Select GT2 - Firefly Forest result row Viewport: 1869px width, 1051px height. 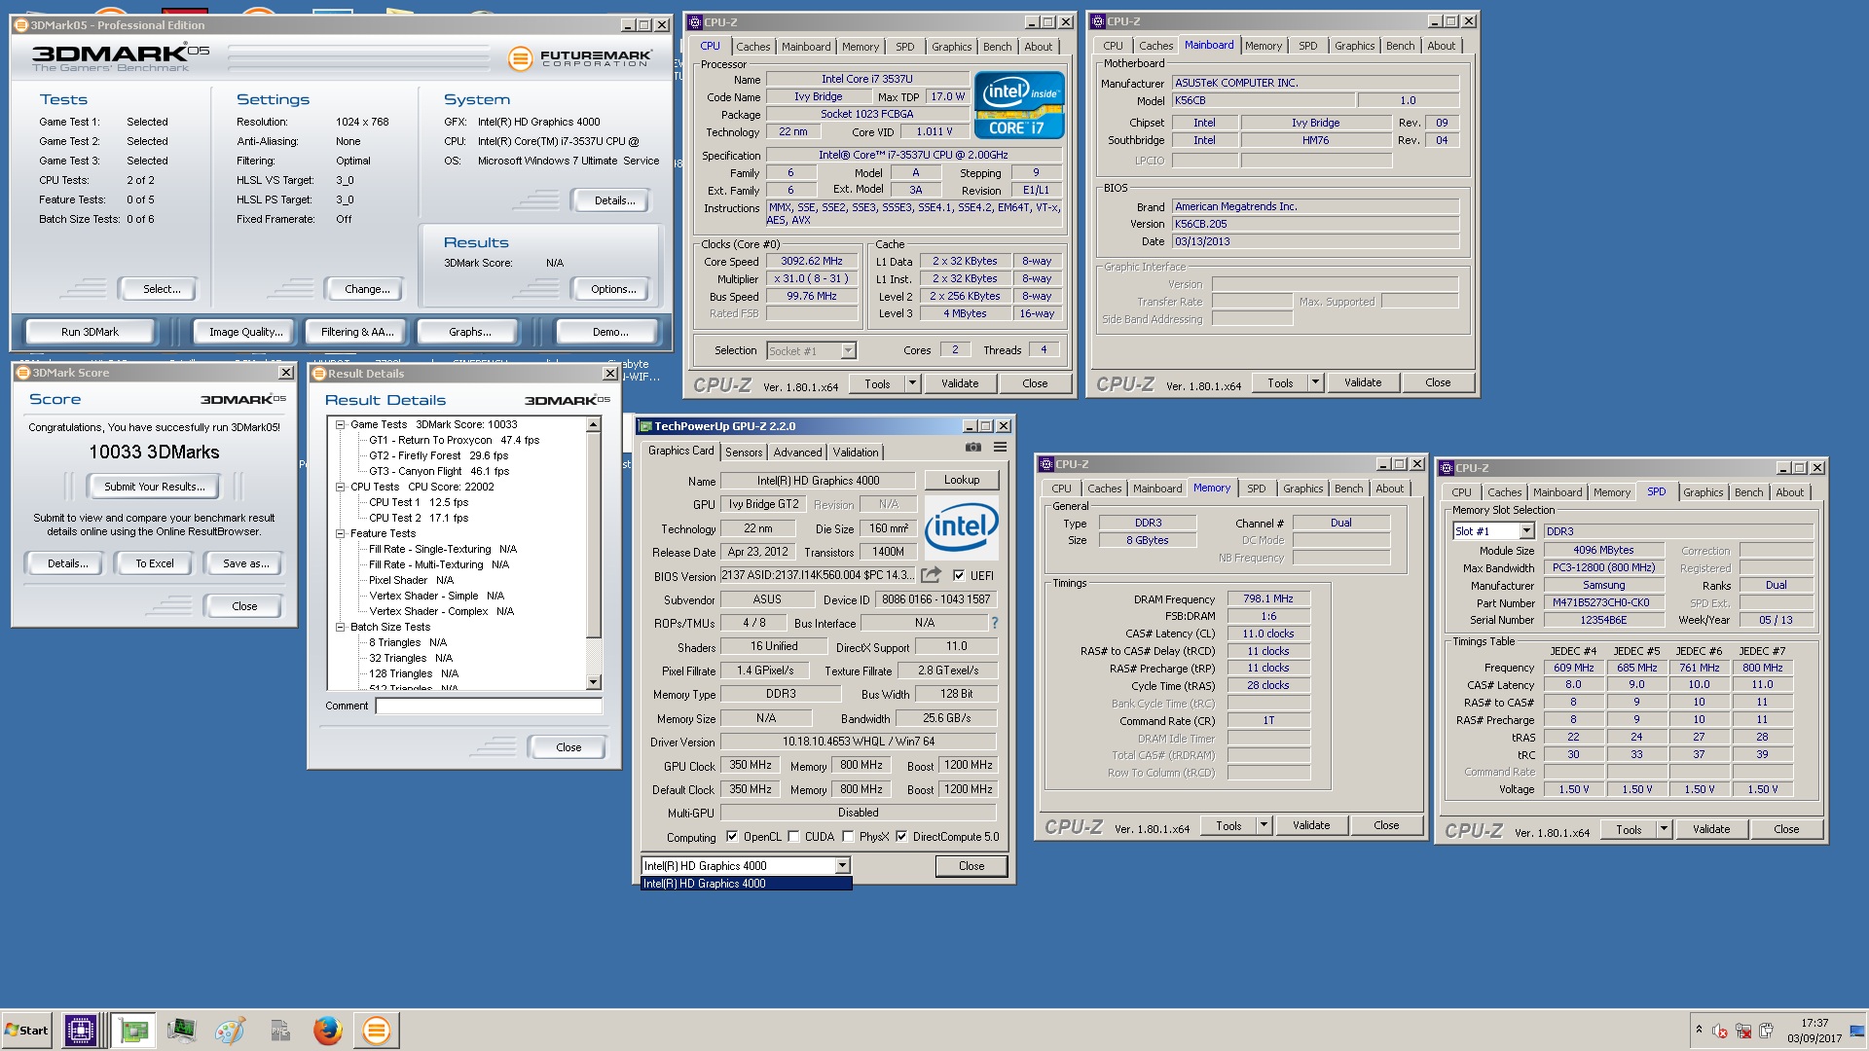coord(438,455)
